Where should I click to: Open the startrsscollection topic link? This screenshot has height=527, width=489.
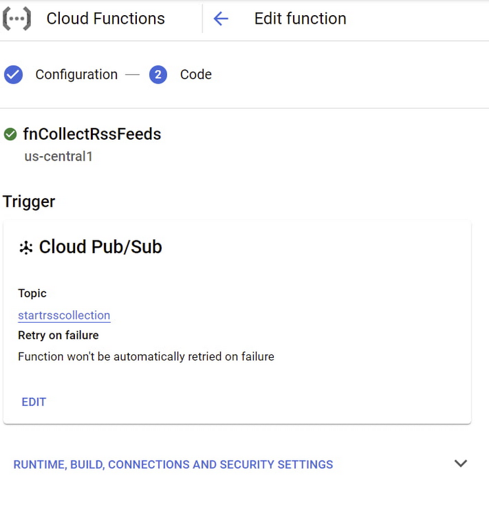[x=64, y=315]
